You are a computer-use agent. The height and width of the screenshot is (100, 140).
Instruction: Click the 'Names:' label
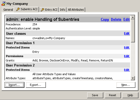pyautogui.click(x=10, y=38)
